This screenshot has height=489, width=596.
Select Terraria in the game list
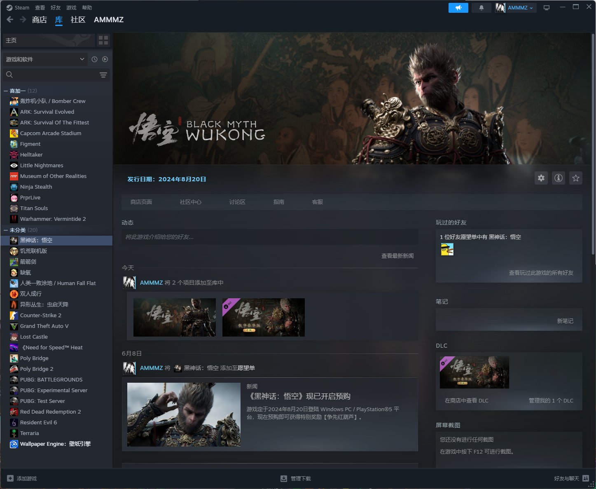[57, 433]
